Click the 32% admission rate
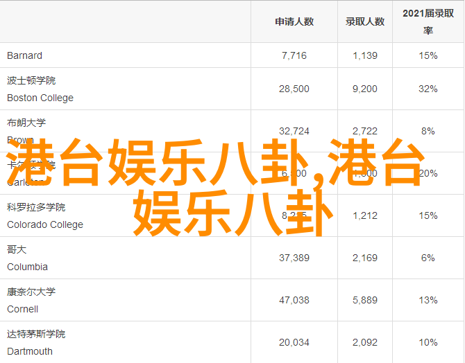 point(428,89)
